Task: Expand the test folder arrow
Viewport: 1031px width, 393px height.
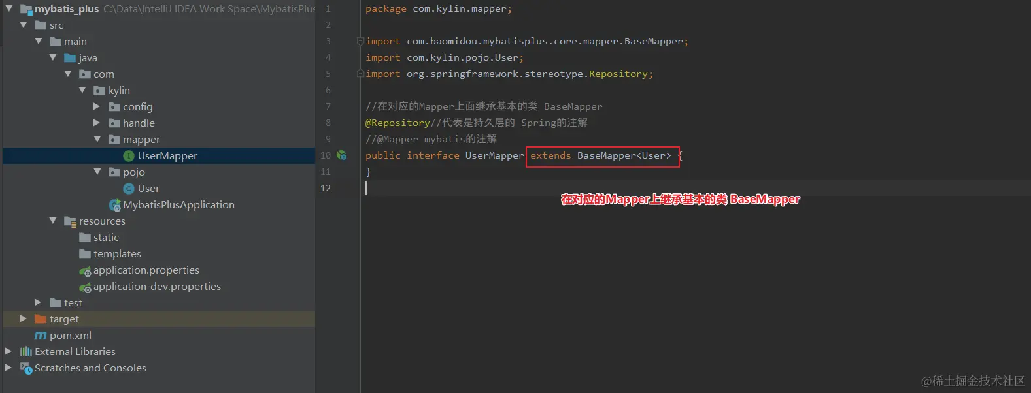Action: (38, 302)
